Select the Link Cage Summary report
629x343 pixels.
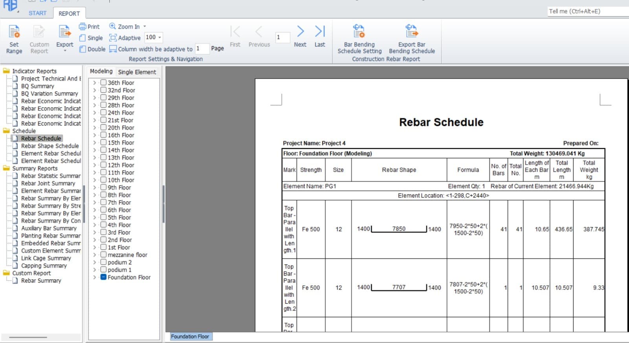(46, 258)
